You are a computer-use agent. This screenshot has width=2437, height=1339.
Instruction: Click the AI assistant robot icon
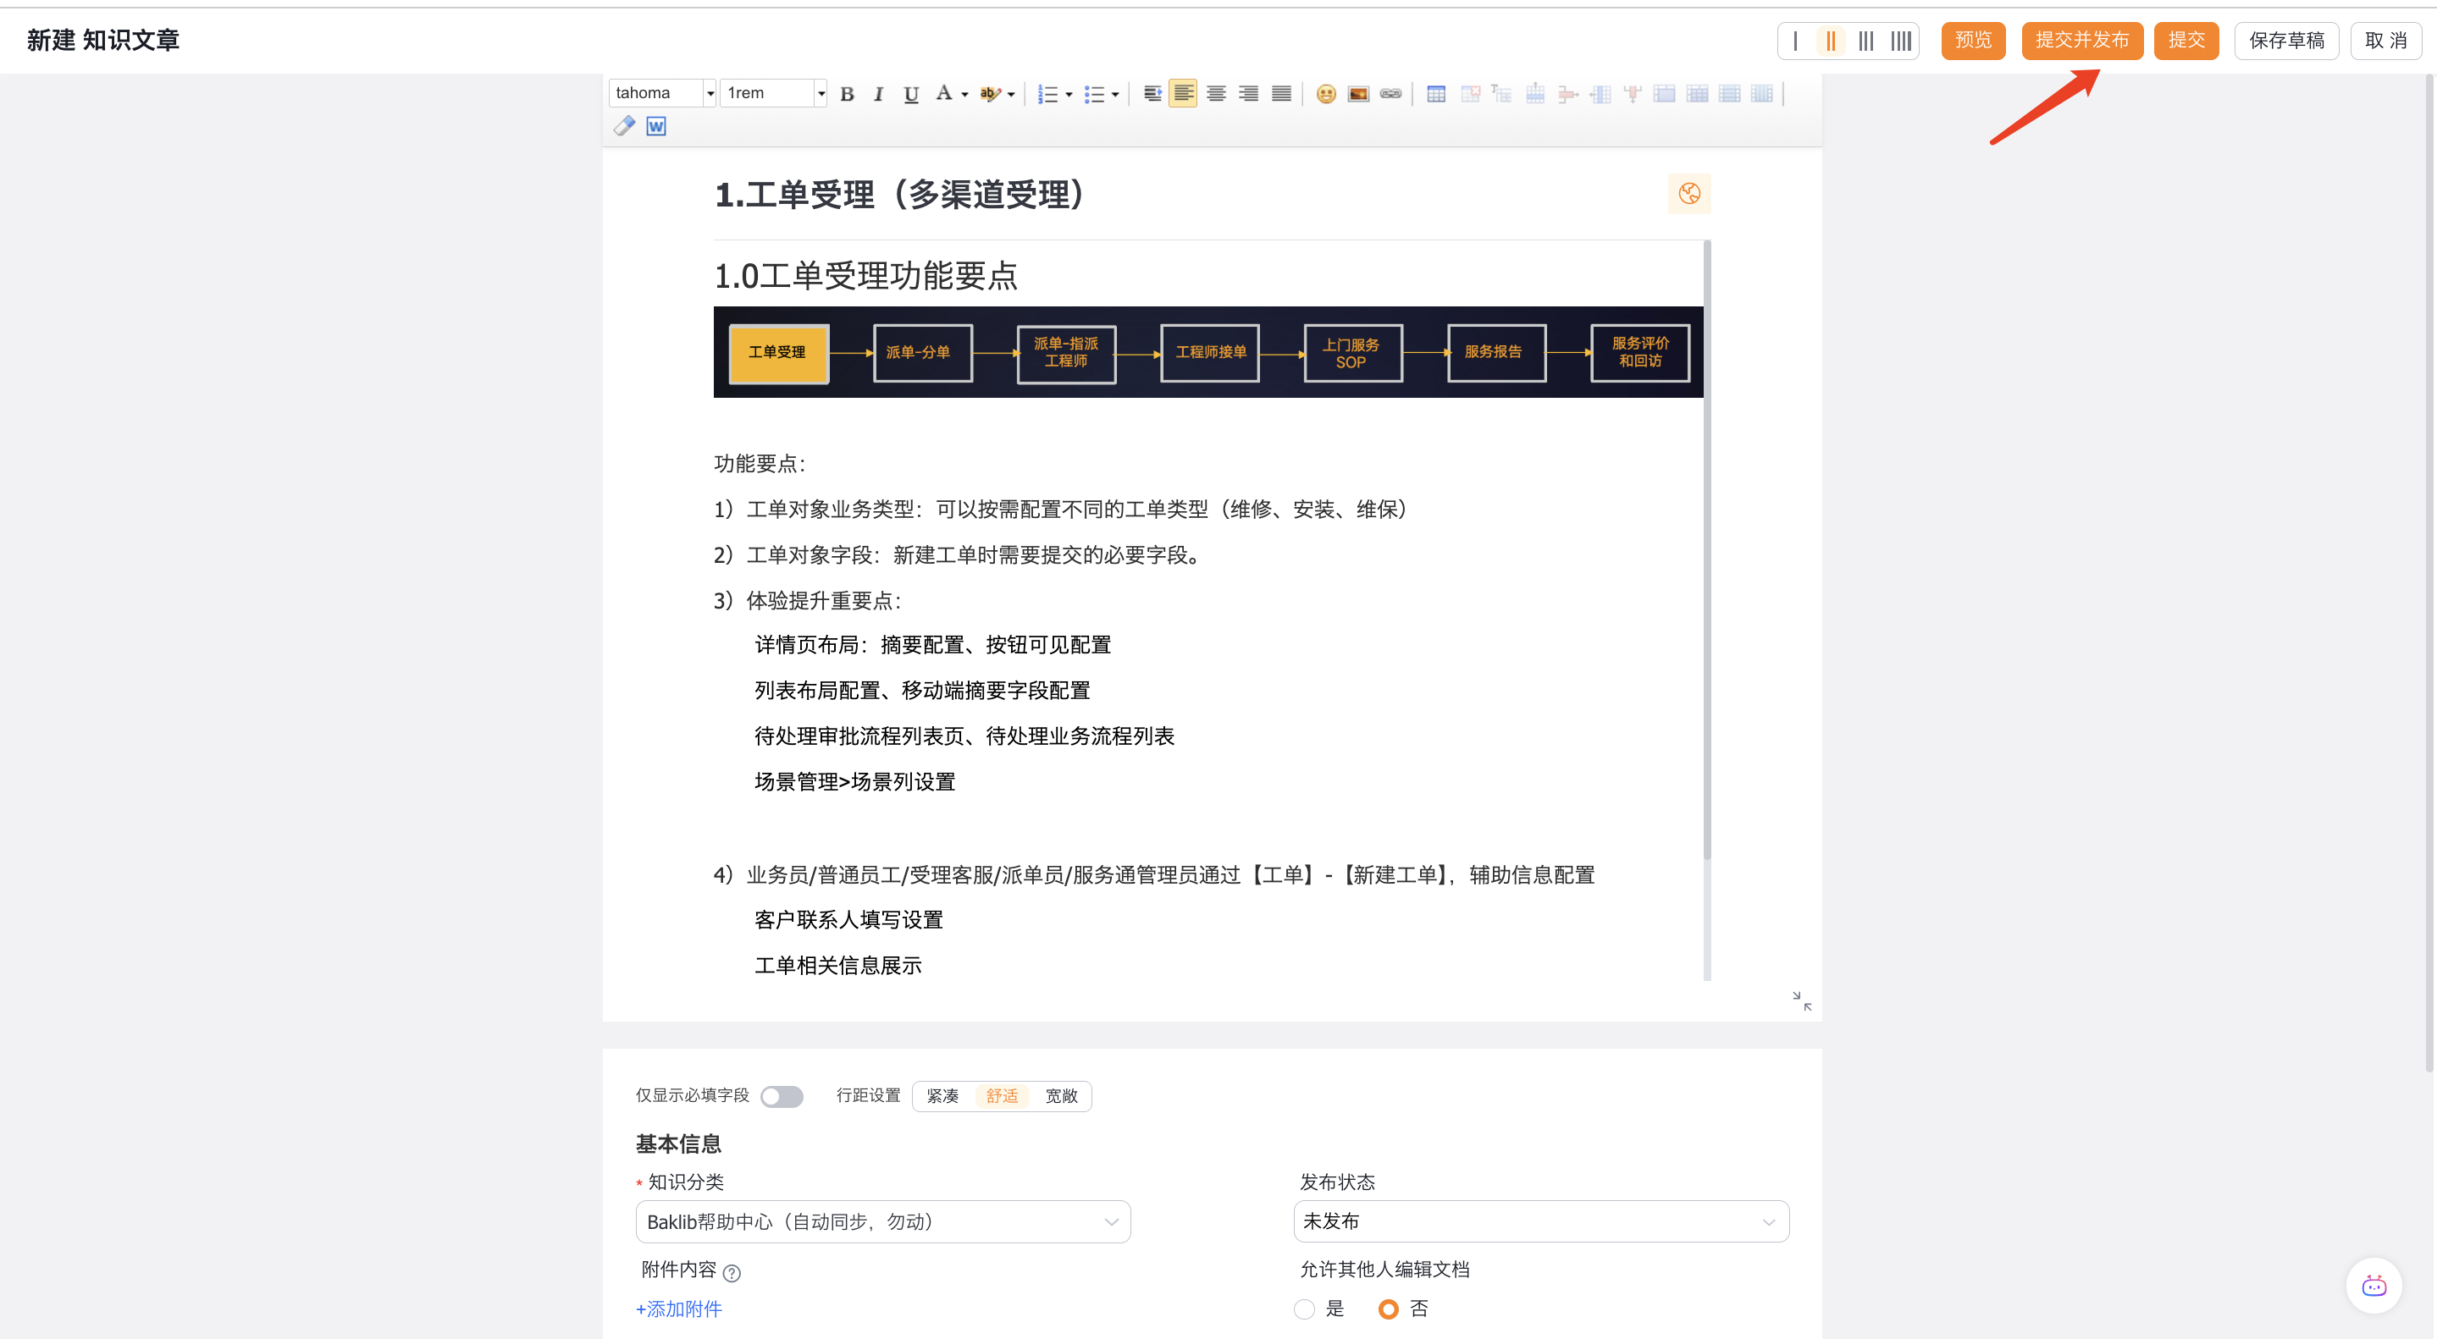click(x=2373, y=1285)
